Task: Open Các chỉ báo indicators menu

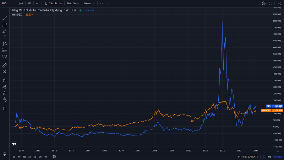Action: 53,3
